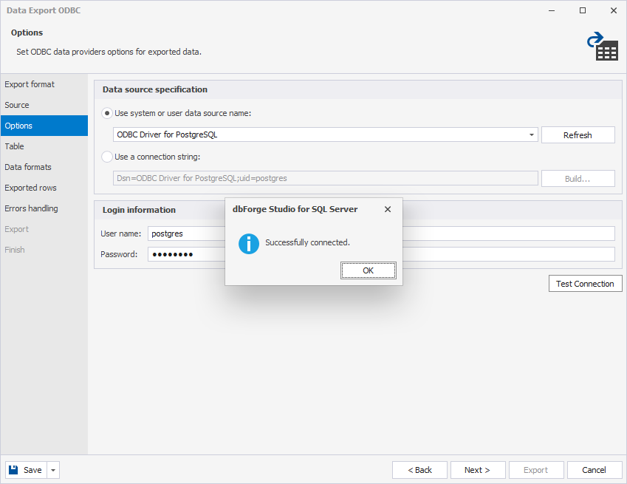Screen dimensions: 627x484
Task: Open the Errors handling page
Action: pyautogui.click(x=31, y=208)
